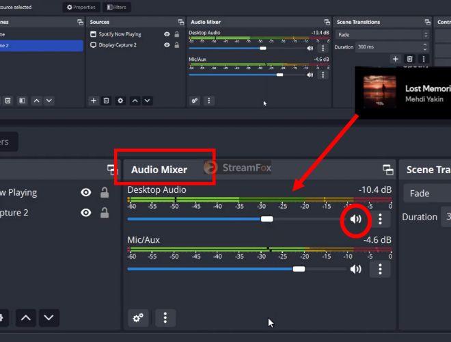
Task: Move source up using enlarged up-chevron button
Action: coord(26,318)
